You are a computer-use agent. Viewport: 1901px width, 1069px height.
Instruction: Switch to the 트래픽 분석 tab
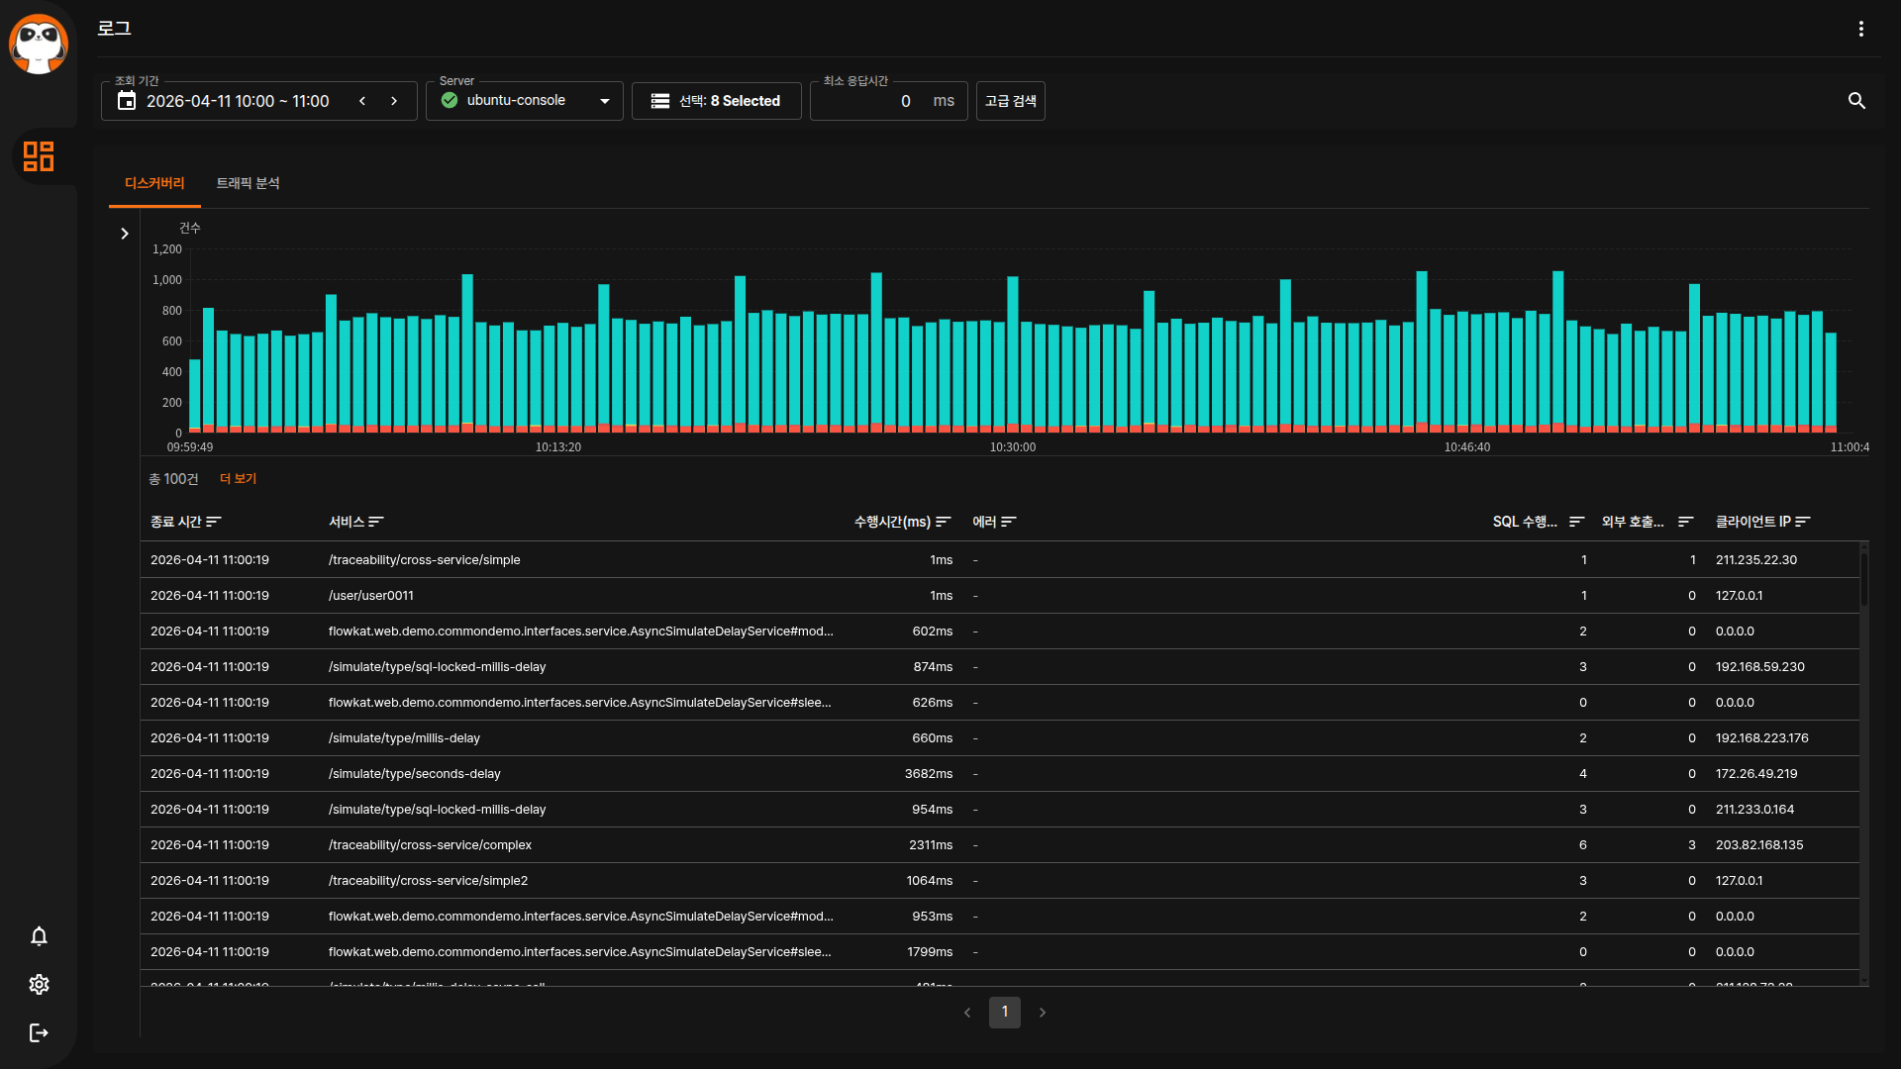pyautogui.click(x=248, y=183)
